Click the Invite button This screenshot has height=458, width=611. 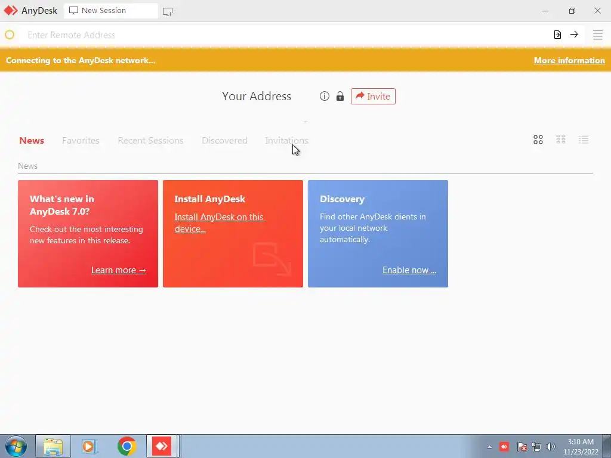point(373,96)
